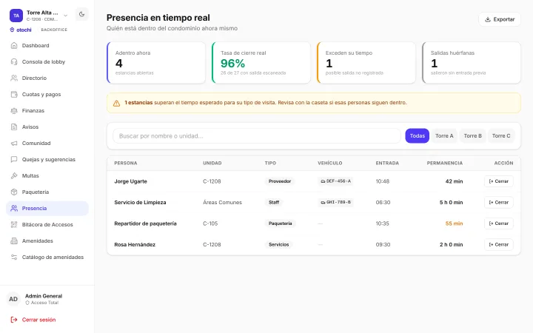Click the 5 h 0 min duration
The image size is (533, 333).
click(x=451, y=203)
